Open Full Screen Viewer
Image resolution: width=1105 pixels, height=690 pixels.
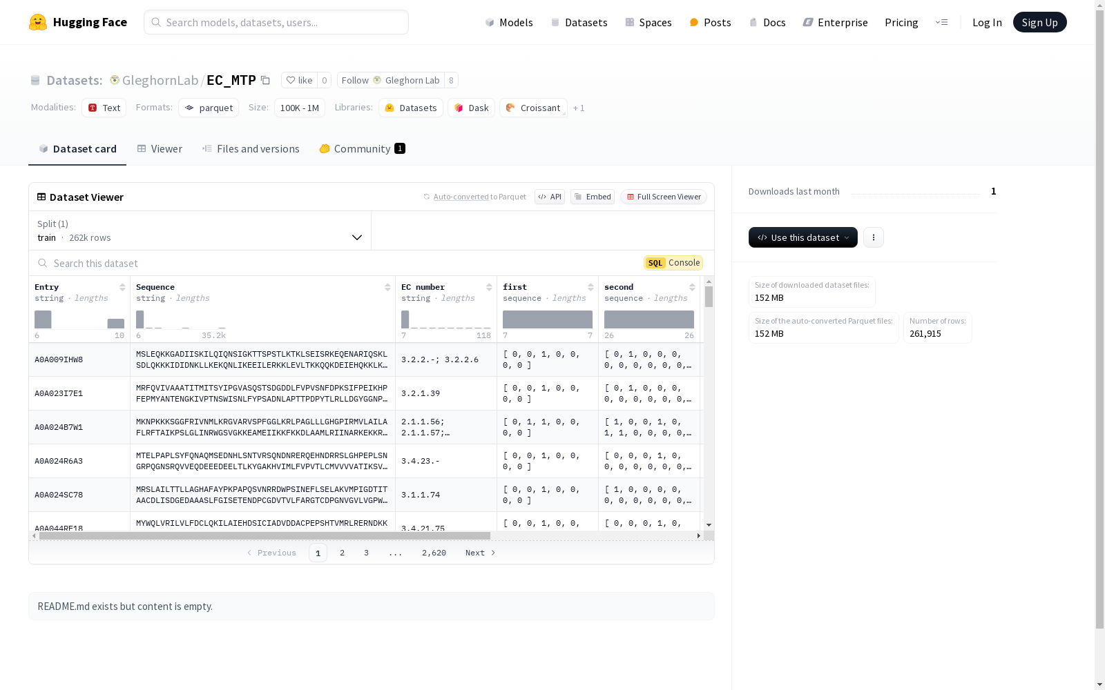coord(664,197)
